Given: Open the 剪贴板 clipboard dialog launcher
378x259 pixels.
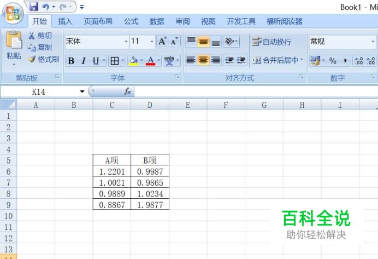Looking at the screenshot, I should [x=57, y=77].
